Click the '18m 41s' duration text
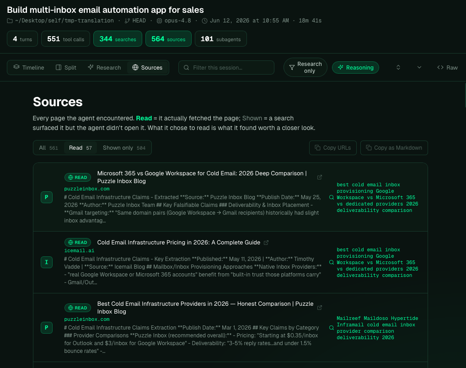This screenshot has height=368, width=466. pyautogui.click(x=310, y=21)
